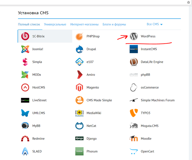Select the Moguta.CMS mammoth icon
This screenshot has width=192, height=160.
[134, 126]
